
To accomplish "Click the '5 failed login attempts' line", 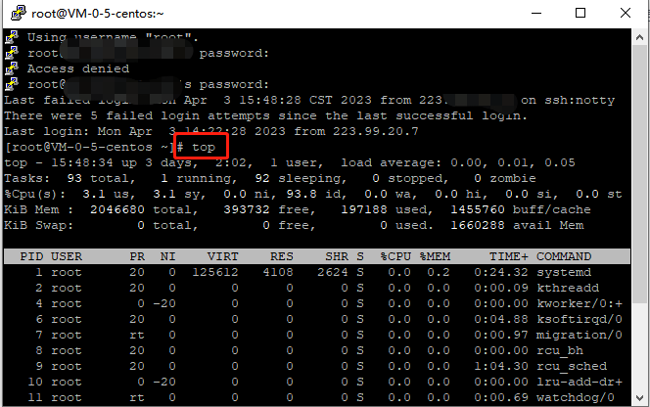I will coord(265,115).
